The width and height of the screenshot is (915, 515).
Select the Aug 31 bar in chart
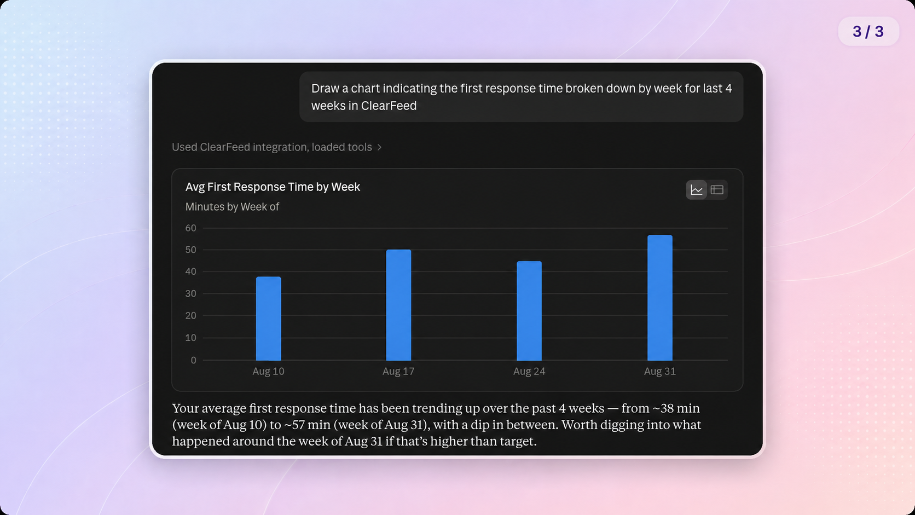coord(660,298)
